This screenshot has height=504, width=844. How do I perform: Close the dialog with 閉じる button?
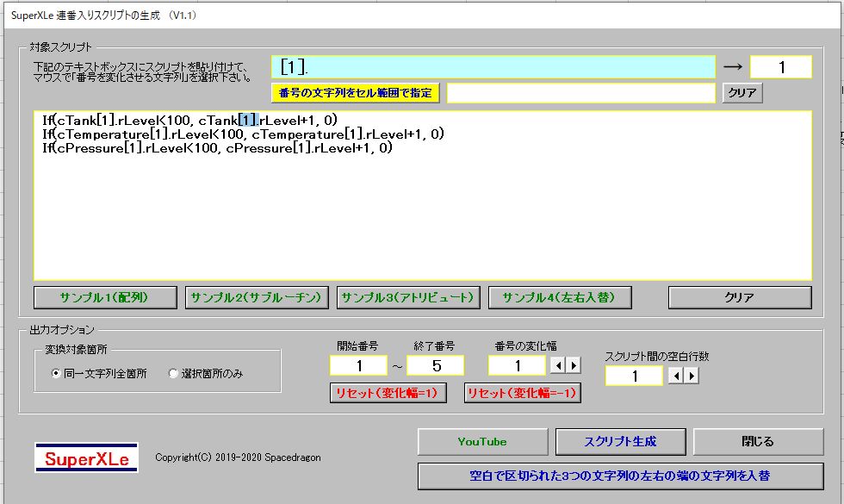[759, 441]
